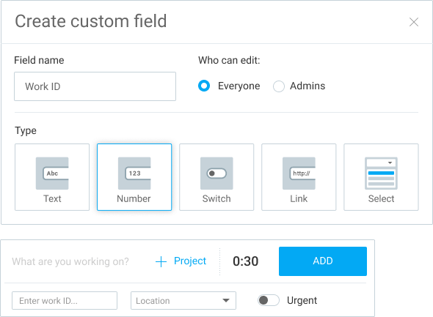
Task: Choose the Switch field type
Action: (x=216, y=177)
